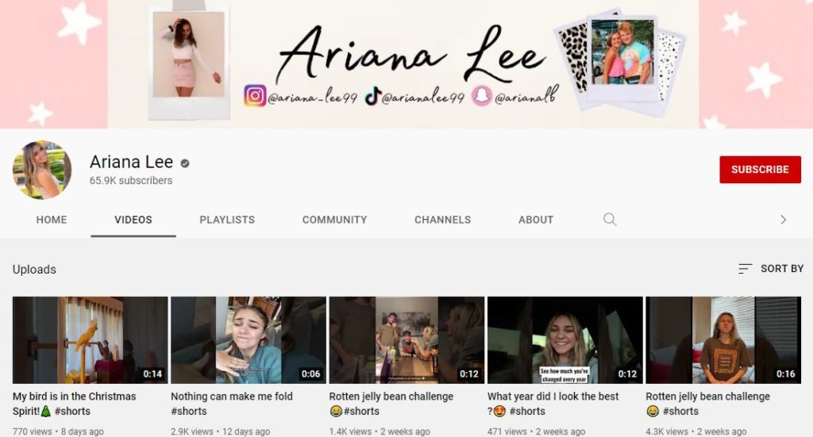The width and height of the screenshot is (813, 437).
Task: View the About tab
Action: click(x=536, y=220)
